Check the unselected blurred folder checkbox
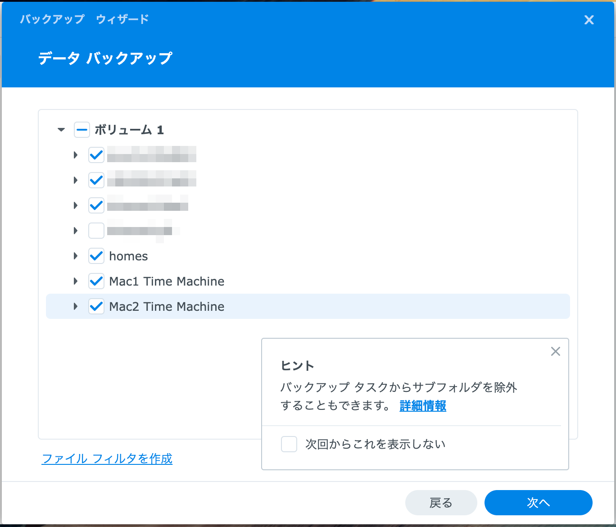Image resolution: width=616 pixels, height=527 pixels. tap(96, 231)
